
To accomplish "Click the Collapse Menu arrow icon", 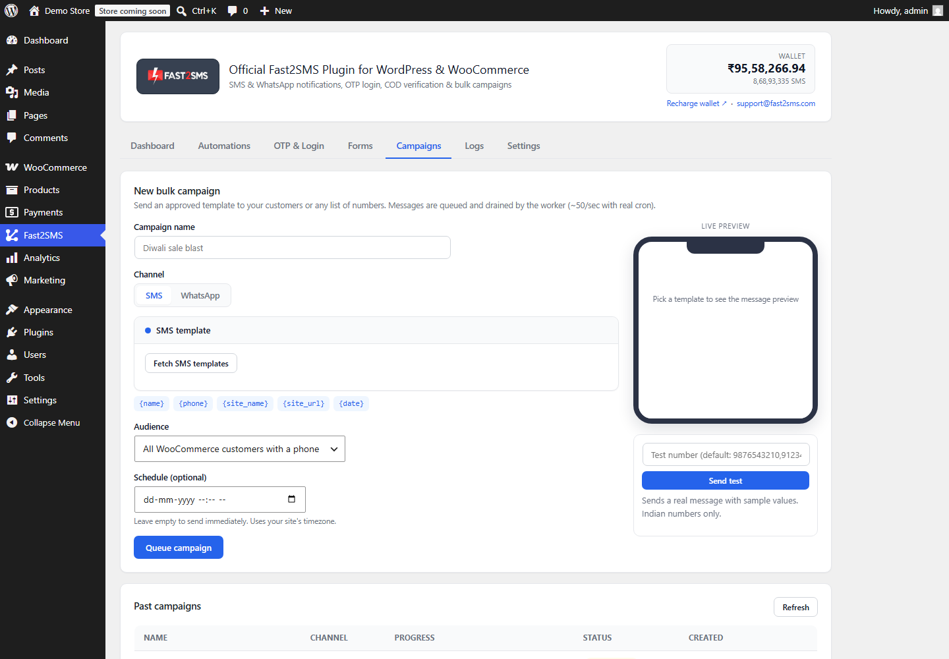I will 12,422.
